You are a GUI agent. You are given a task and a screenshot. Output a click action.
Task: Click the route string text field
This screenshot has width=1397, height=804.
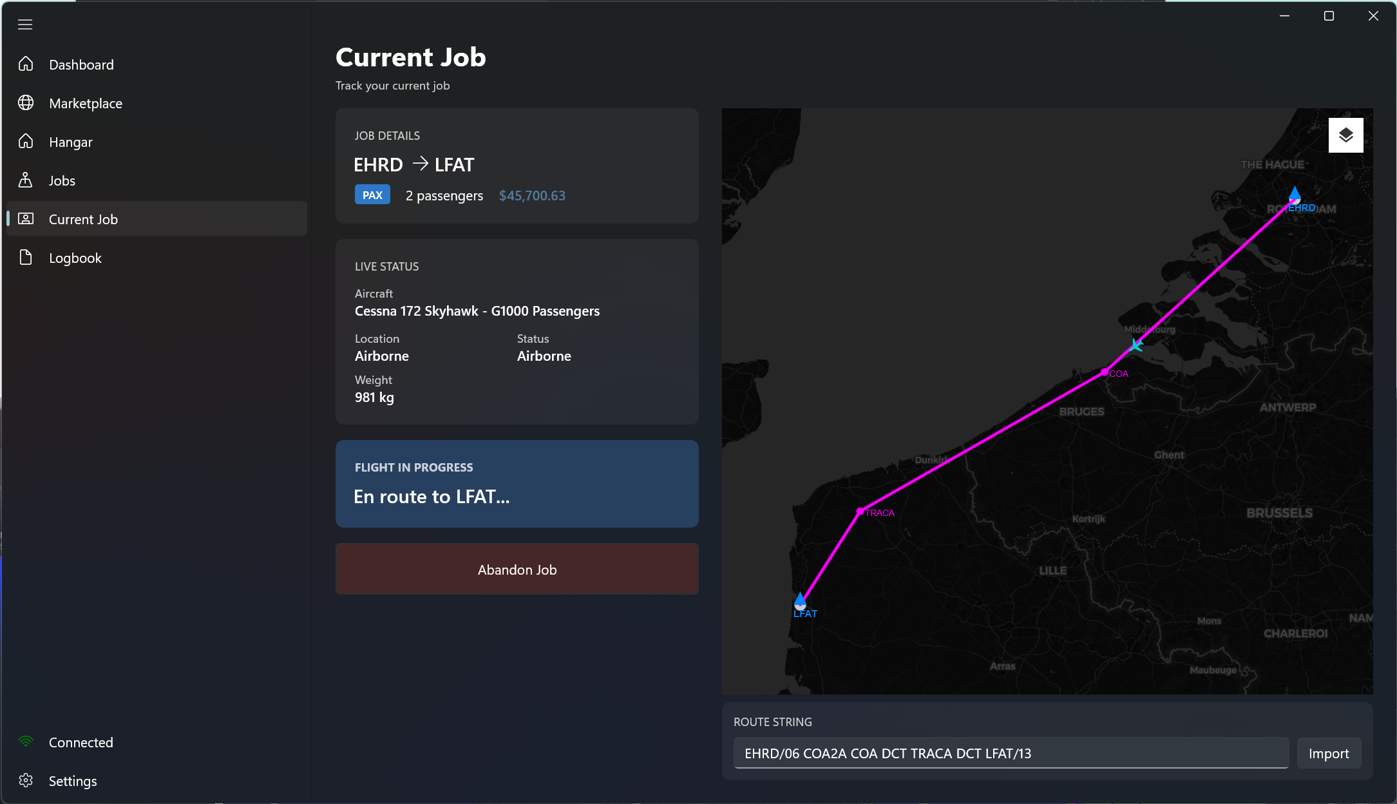(x=1010, y=754)
